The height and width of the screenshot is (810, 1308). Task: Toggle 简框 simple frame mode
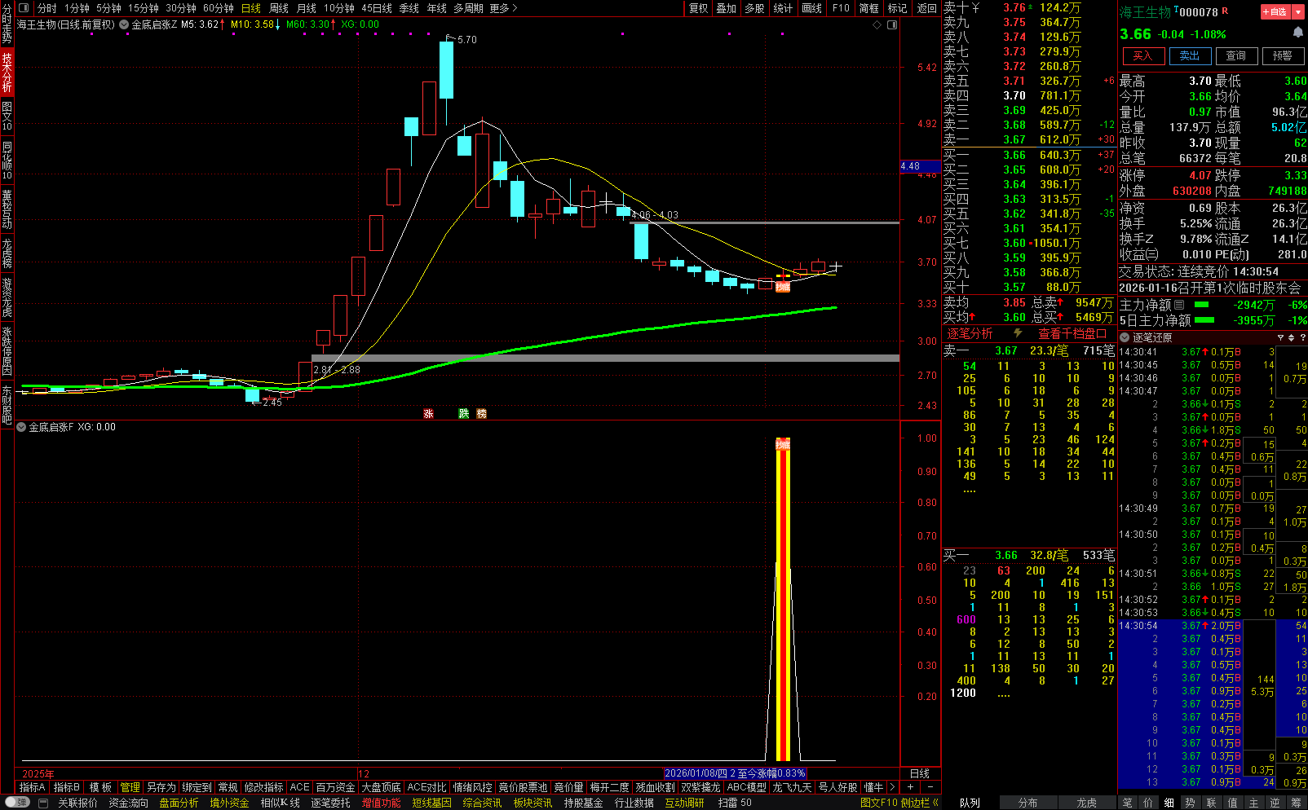(869, 8)
